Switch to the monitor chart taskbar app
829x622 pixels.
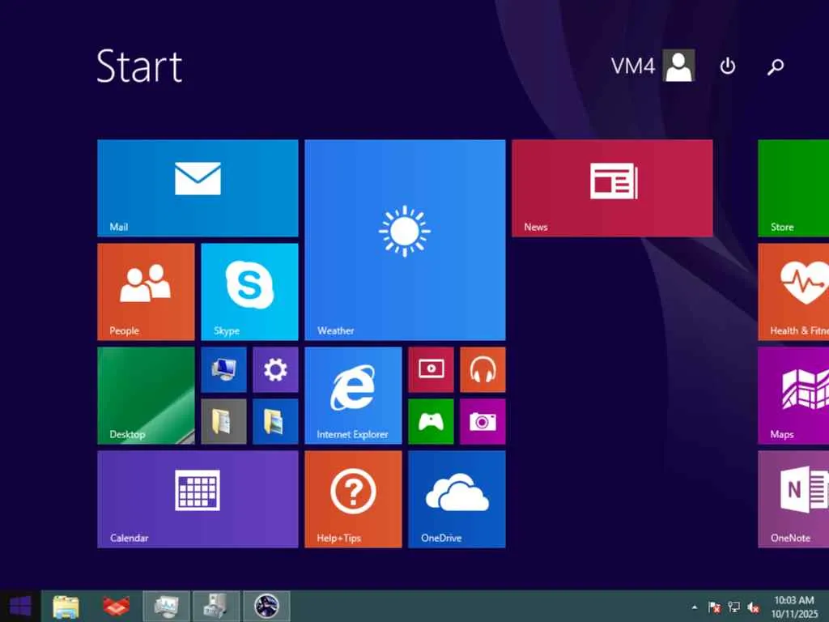click(x=167, y=606)
